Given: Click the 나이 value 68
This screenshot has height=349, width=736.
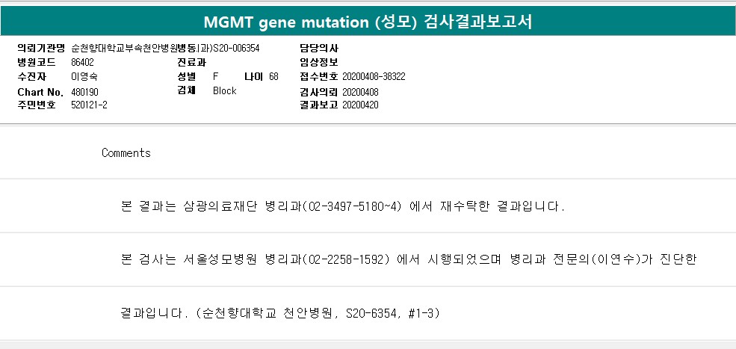Looking at the screenshot, I should [x=273, y=77].
